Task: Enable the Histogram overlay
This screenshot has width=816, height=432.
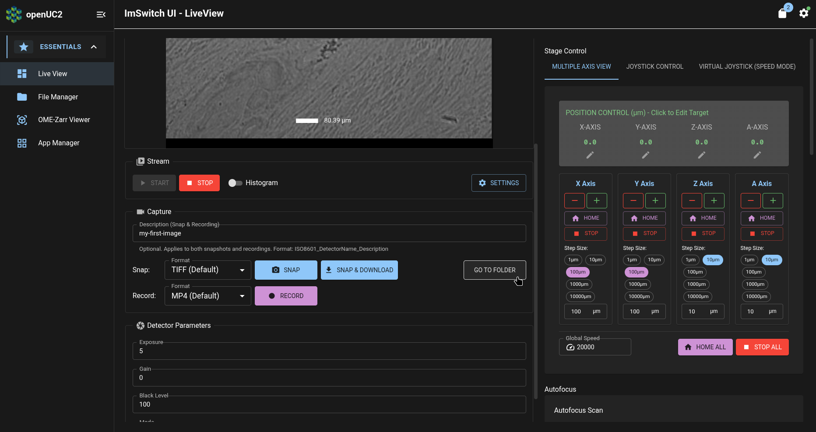Action: pos(236,183)
